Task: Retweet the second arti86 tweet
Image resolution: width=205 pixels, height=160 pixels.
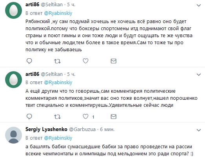Action: click(57, 117)
